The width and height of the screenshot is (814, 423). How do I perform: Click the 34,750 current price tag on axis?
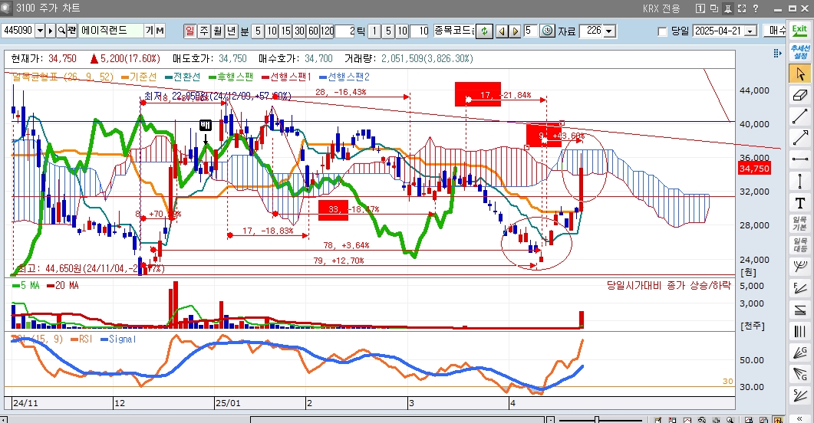coord(754,169)
